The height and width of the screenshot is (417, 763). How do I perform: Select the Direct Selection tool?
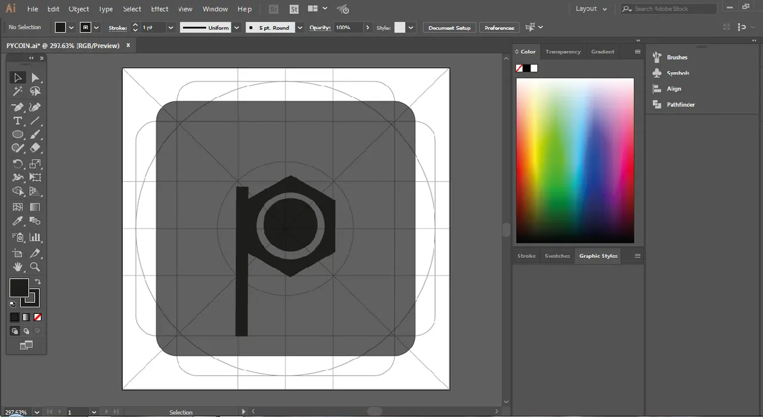coord(35,77)
